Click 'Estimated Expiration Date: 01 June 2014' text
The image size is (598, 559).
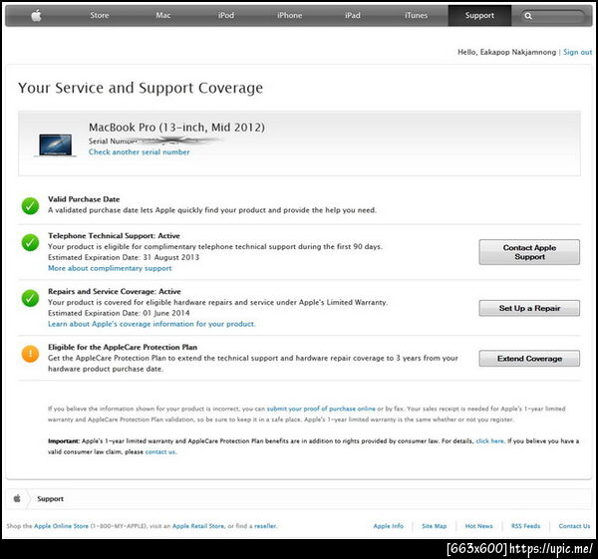click(x=119, y=313)
